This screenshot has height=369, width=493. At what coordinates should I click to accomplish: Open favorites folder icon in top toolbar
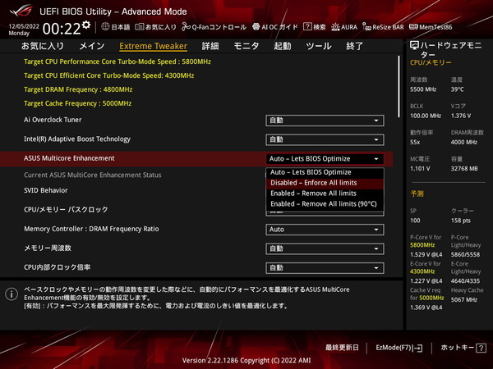coord(140,27)
